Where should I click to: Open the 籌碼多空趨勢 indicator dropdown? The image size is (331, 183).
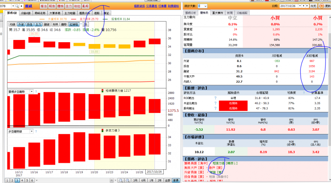(31, 92)
